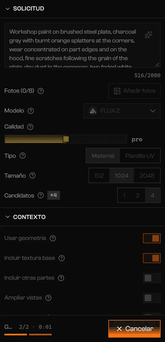Screen dimensions: 165x342
Task: Click the Modelo help question icon
Action: click(x=31, y=111)
